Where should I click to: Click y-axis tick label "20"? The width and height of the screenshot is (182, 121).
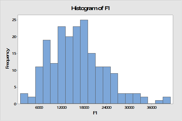[x=14, y=37]
